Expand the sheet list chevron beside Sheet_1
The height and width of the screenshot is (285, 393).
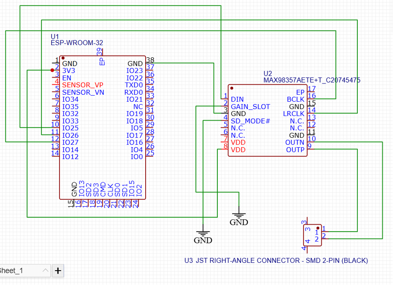pos(46,271)
